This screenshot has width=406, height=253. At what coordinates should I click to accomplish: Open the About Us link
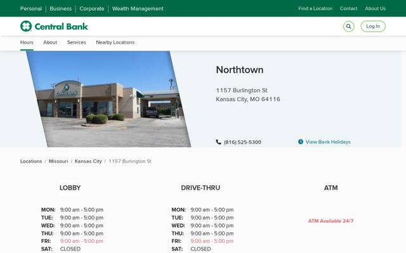[375, 8]
